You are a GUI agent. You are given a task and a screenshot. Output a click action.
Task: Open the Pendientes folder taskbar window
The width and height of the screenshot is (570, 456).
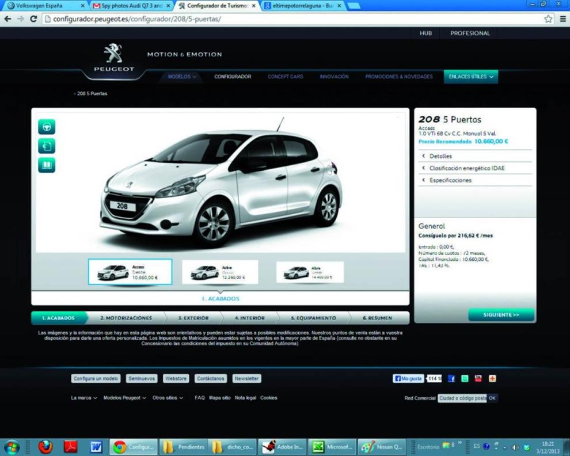(184, 447)
